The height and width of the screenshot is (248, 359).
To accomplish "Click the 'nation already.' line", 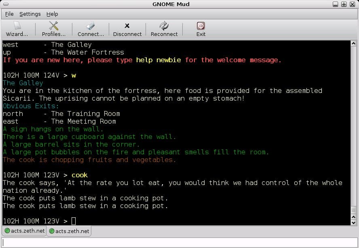I will tap(35, 191).
